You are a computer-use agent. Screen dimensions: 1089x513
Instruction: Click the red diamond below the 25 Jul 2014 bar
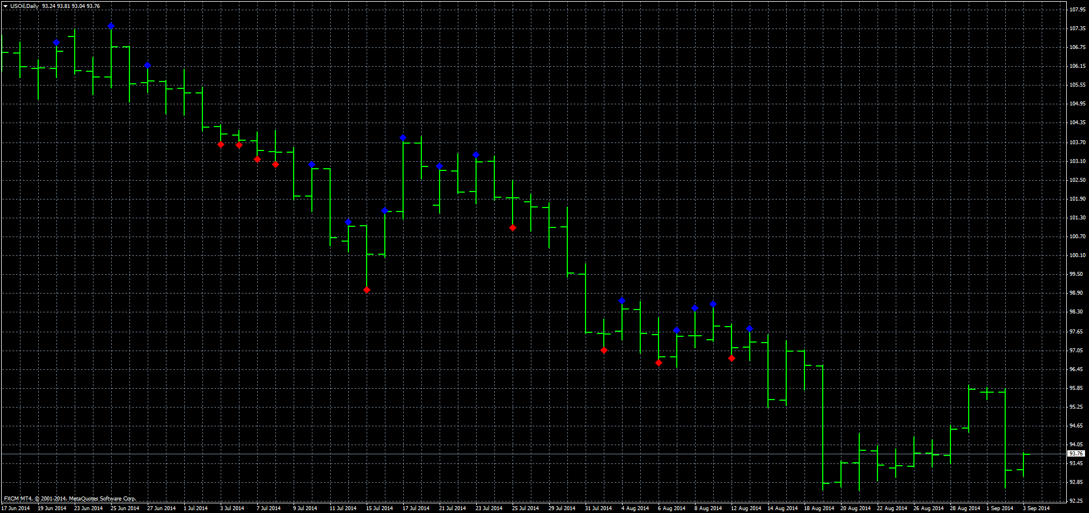pos(513,228)
